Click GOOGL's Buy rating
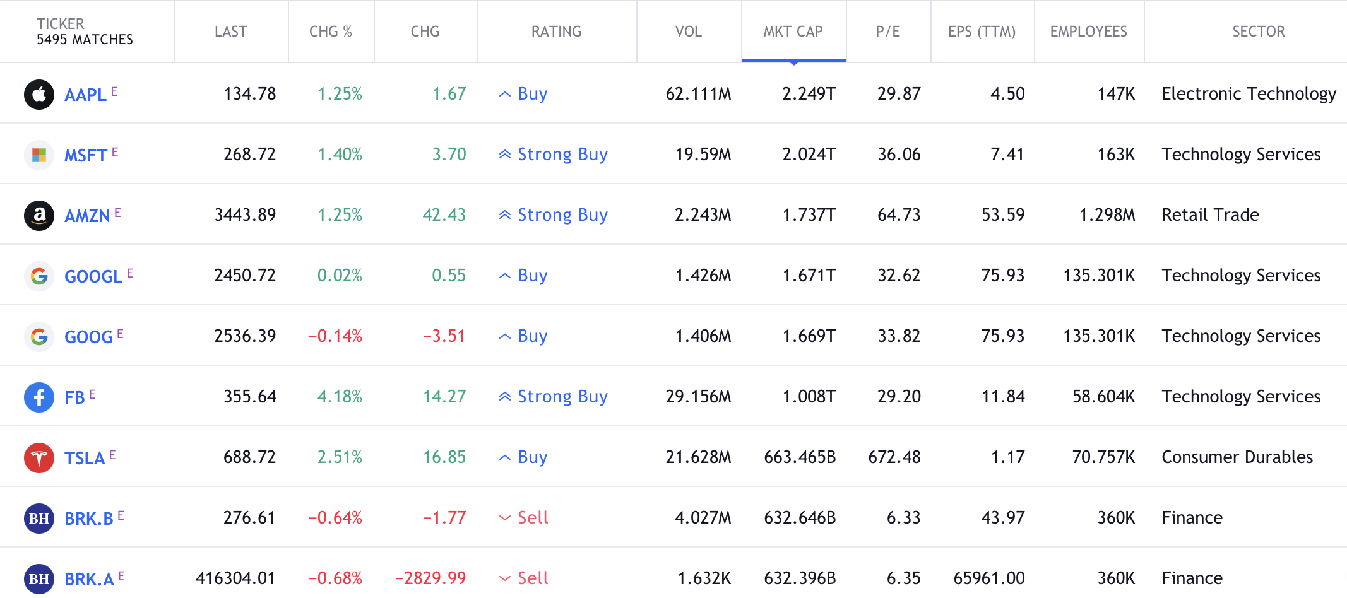This screenshot has width=1347, height=598. [523, 276]
